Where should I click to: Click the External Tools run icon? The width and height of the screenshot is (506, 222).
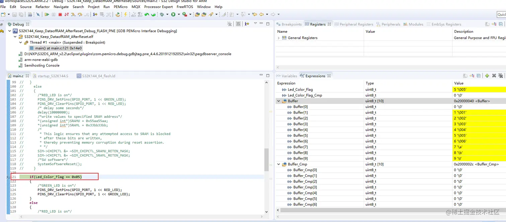184,14
